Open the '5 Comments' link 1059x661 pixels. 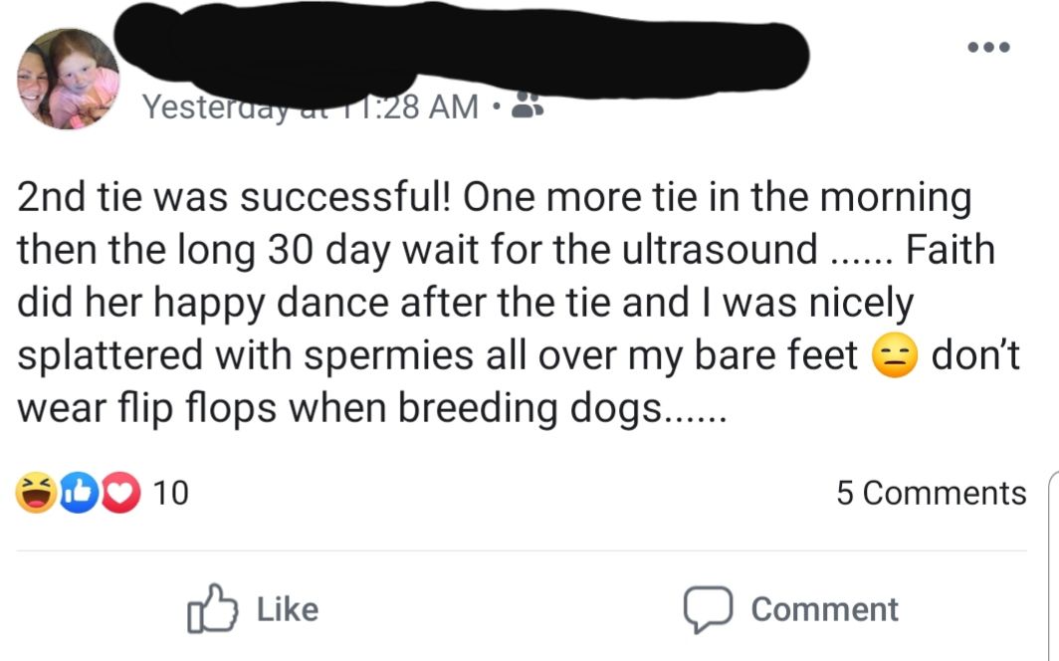(931, 493)
